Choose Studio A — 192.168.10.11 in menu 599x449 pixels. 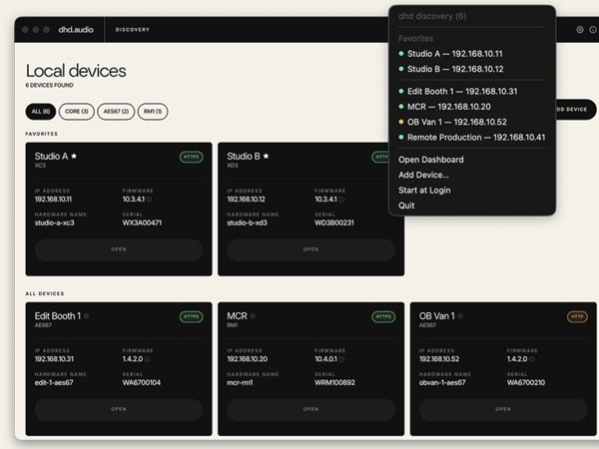472,54
